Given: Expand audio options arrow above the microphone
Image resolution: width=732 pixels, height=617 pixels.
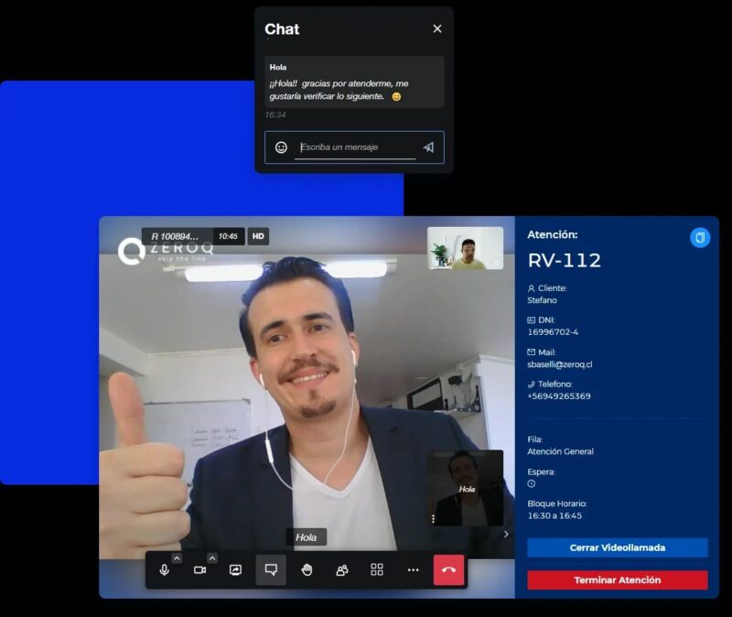Looking at the screenshot, I should pos(177,558).
